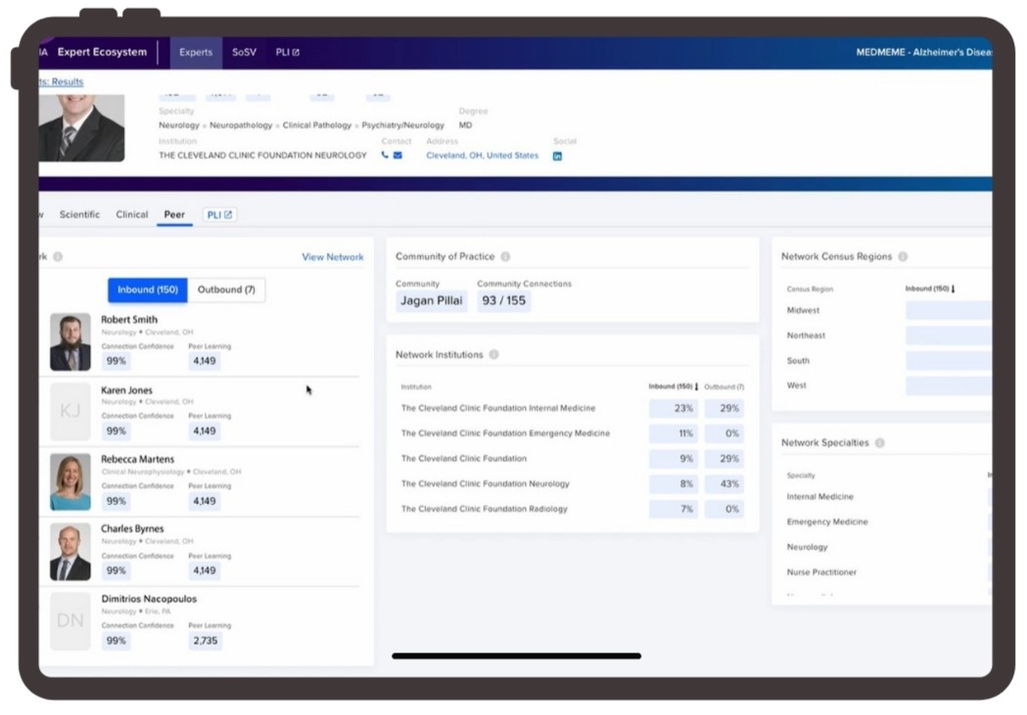1027x715 pixels.
Task: Open external link icon on PLI profile tab
Action: (228, 214)
